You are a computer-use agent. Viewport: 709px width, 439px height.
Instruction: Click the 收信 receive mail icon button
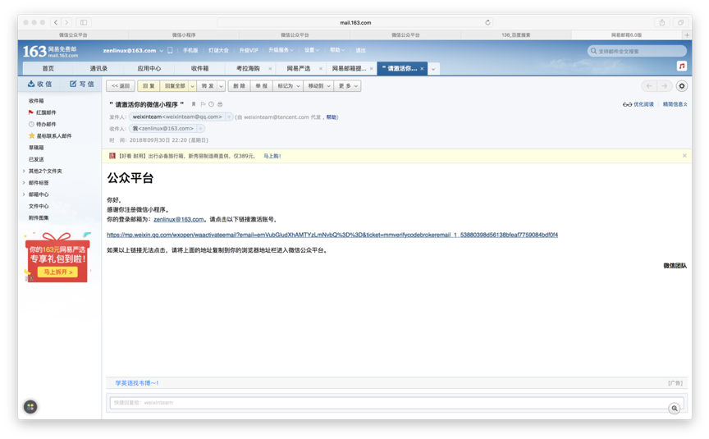[x=39, y=84]
